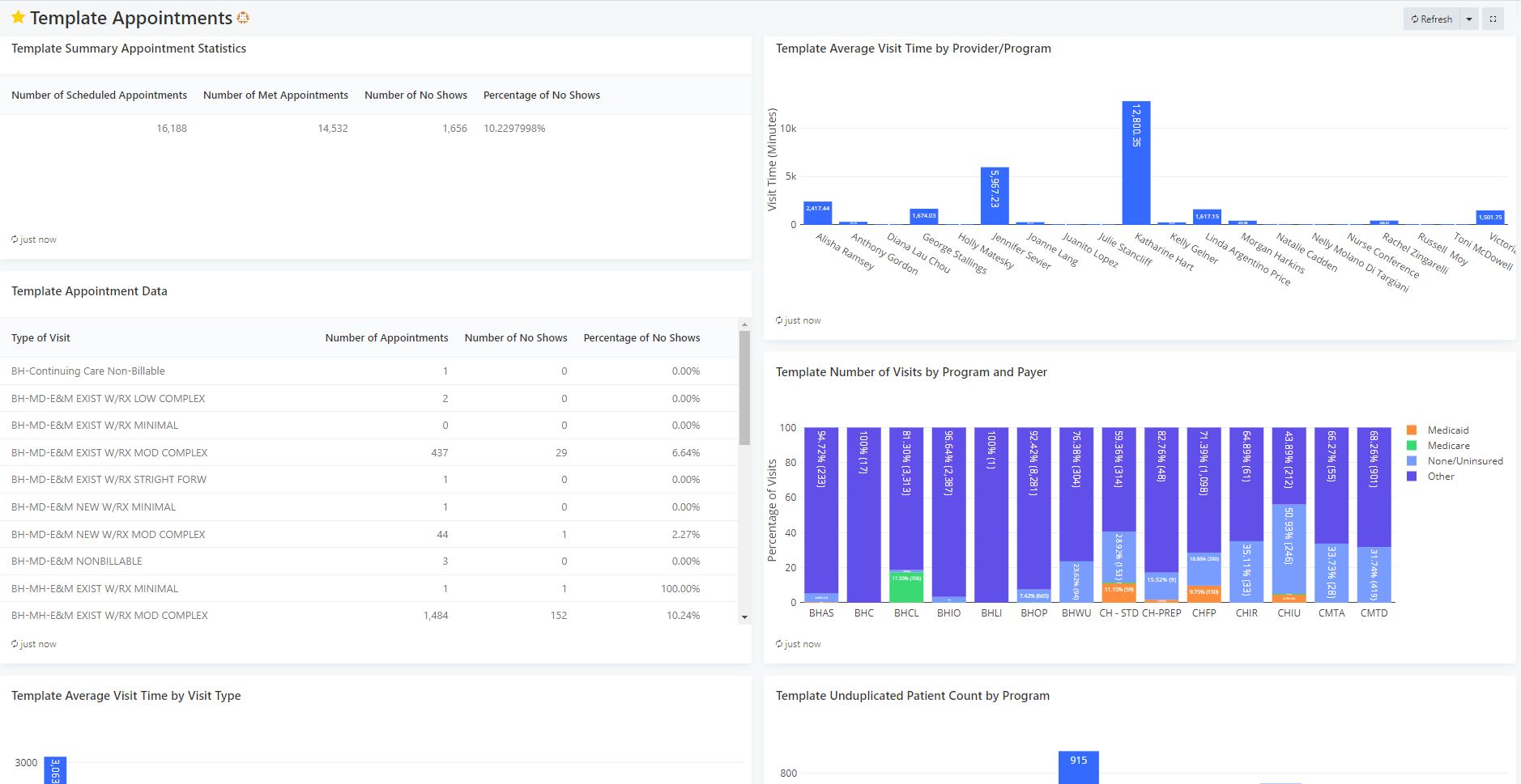Click the Number of Appointments column header

click(x=386, y=337)
